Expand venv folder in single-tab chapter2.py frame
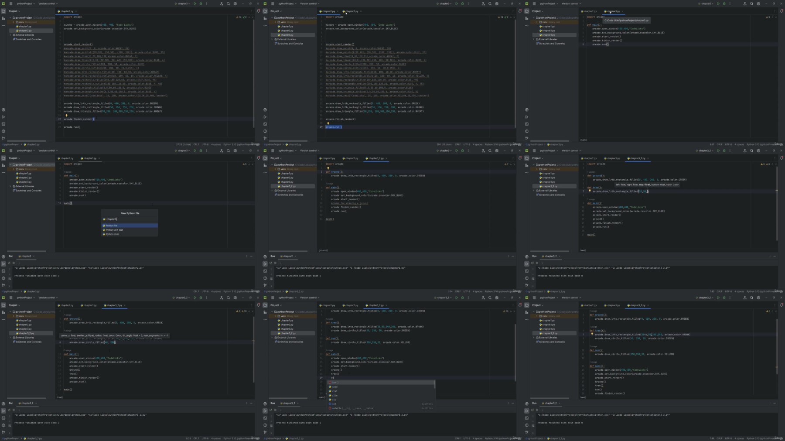Screen dimensions: 785x441 coord(14,22)
